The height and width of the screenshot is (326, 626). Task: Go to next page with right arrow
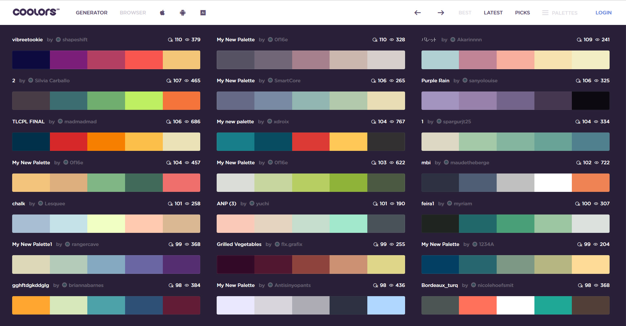pos(441,13)
